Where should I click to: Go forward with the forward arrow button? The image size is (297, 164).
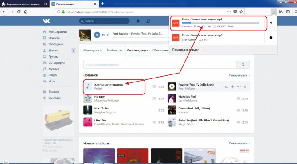click(12, 12)
